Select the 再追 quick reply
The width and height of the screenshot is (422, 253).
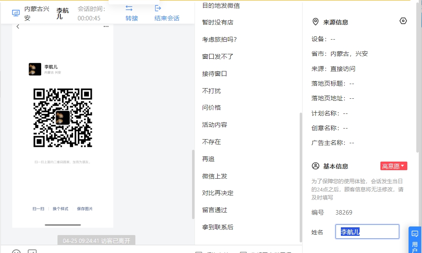pos(208,159)
